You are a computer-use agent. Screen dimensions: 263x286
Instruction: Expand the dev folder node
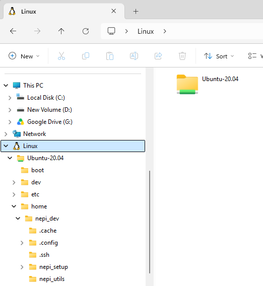14,182
